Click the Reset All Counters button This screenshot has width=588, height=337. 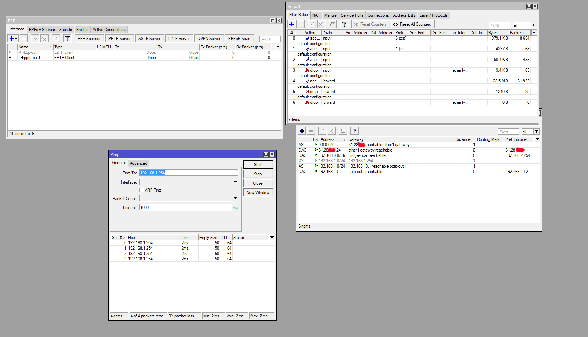click(x=412, y=24)
